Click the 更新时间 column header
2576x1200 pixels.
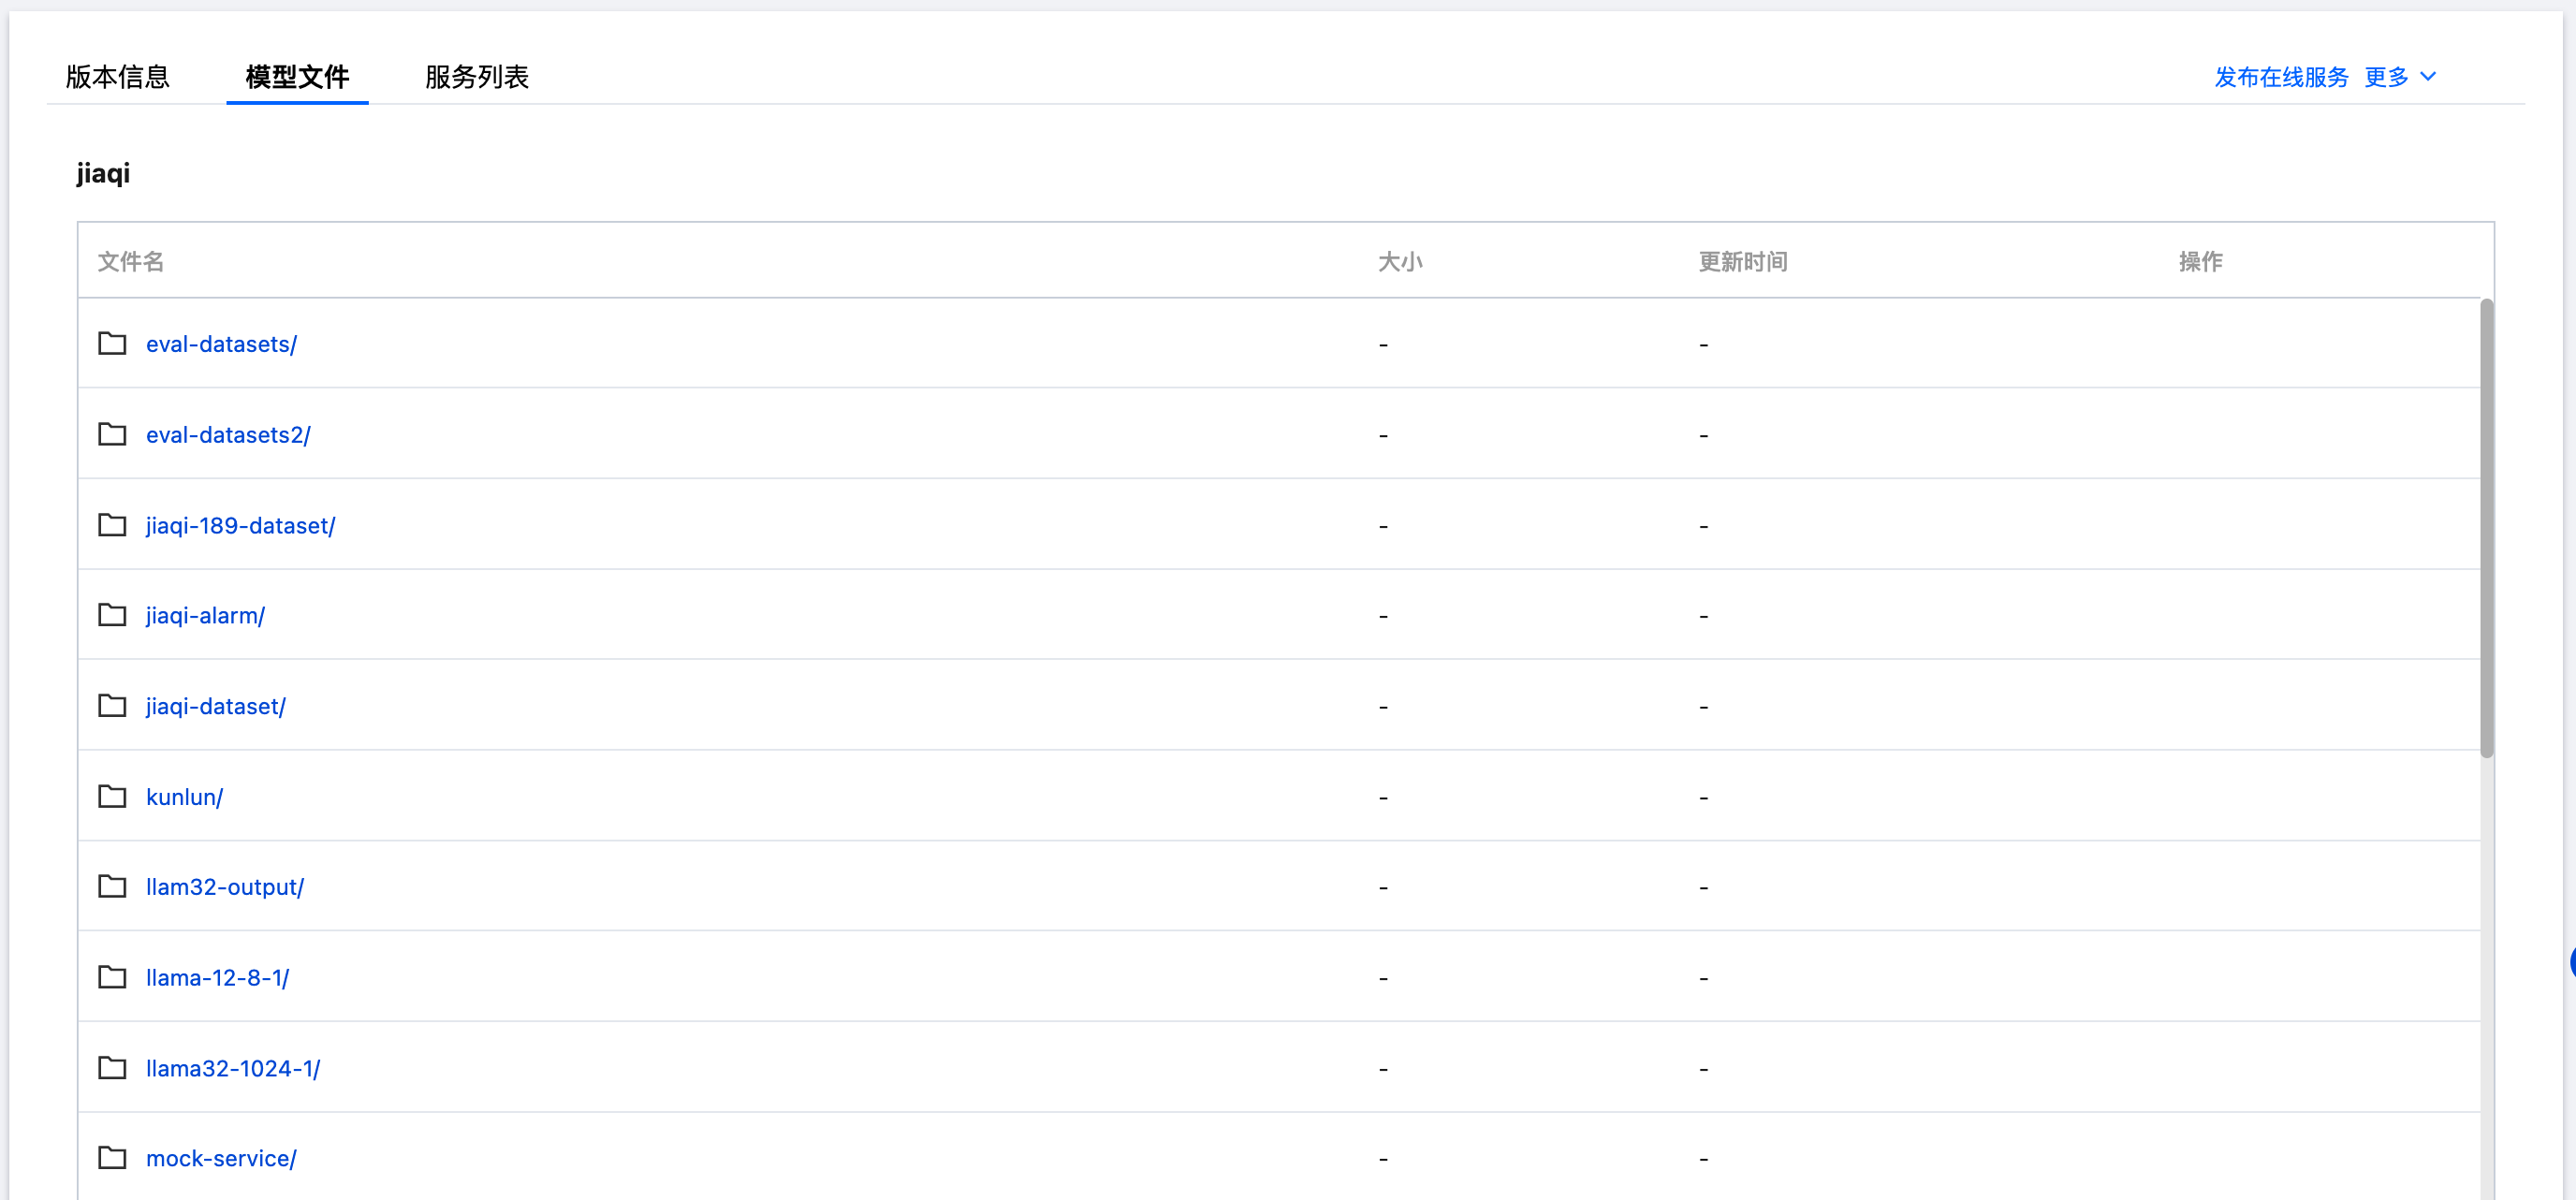pos(1742,262)
